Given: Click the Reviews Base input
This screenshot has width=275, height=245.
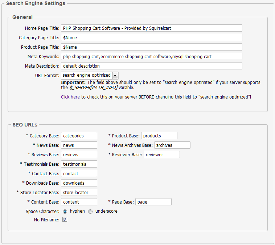Looking at the screenshot, I should [x=79, y=154].
